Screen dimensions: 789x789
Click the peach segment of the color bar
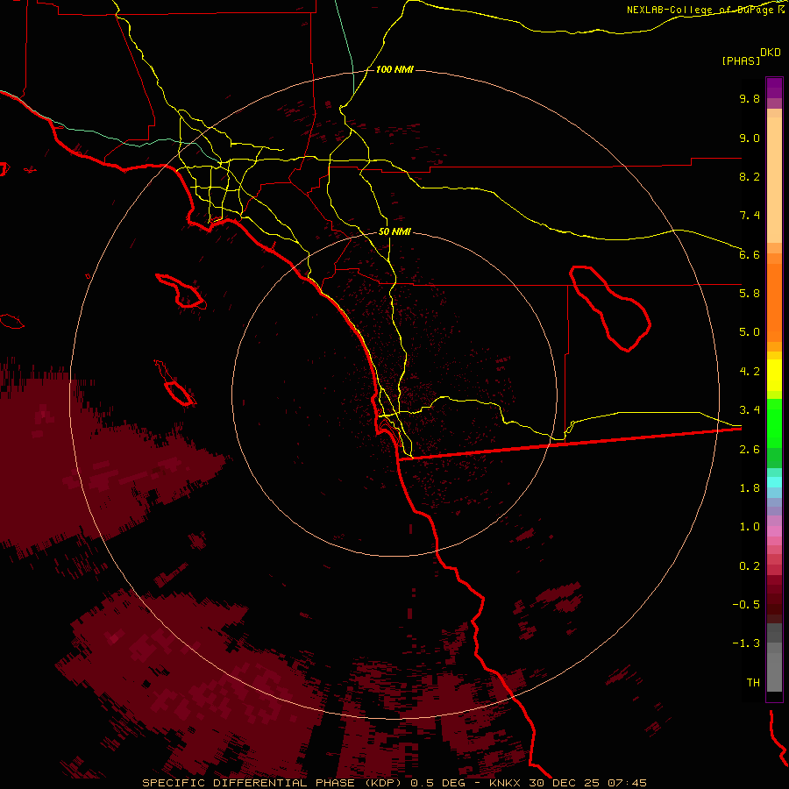[774, 176]
